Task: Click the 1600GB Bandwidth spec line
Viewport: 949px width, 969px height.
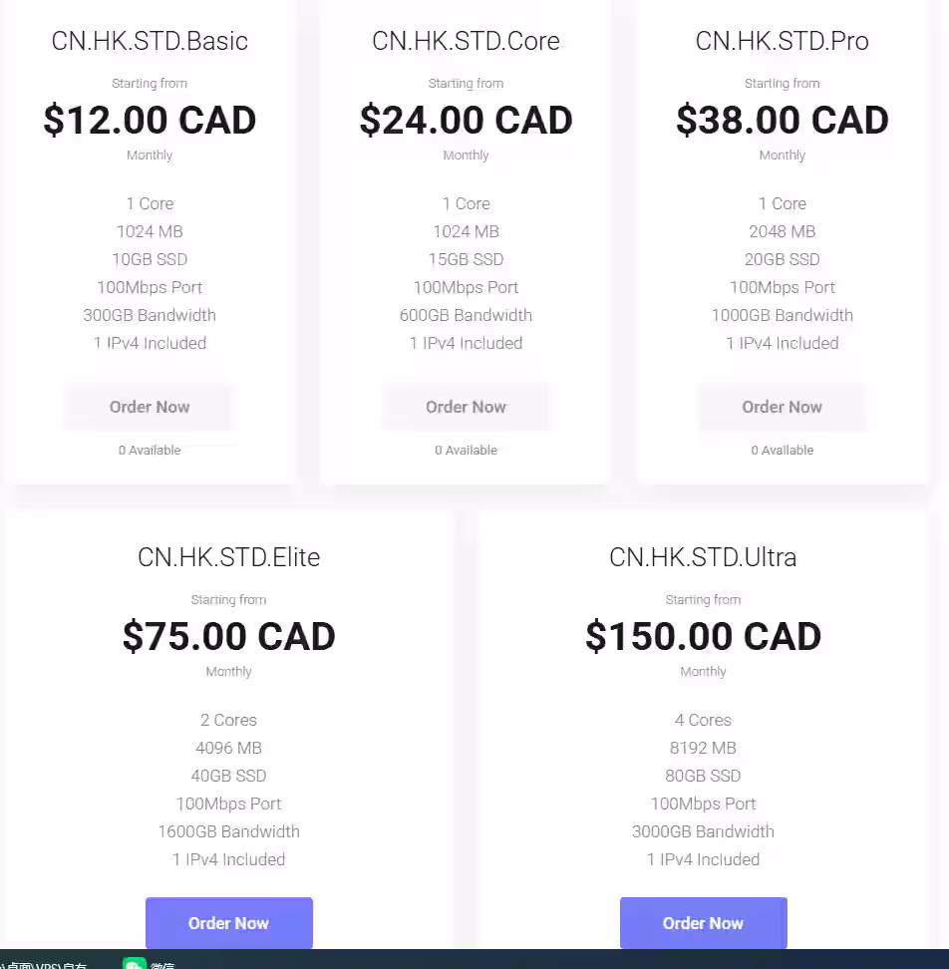Action: pos(228,831)
